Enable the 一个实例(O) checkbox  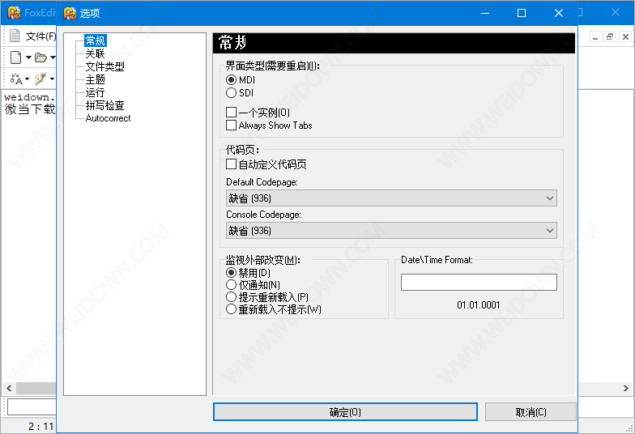[232, 112]
